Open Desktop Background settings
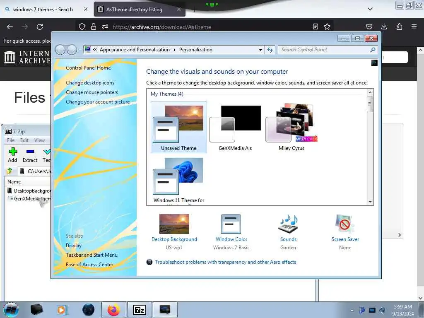 click(x=174, y=232)
